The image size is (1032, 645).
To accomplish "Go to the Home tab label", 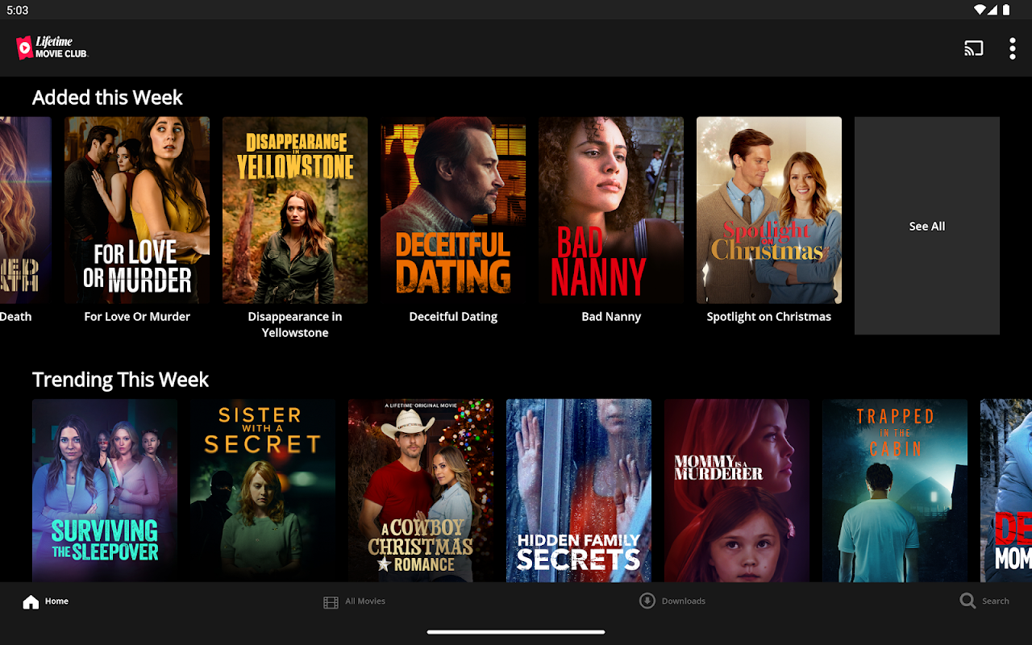I will [56, 601].
